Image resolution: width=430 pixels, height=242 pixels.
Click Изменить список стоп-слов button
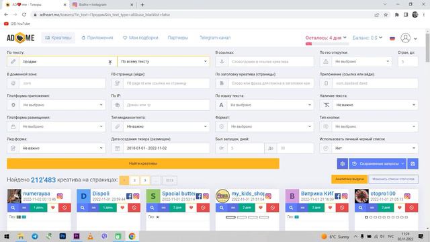pos(393,179)
